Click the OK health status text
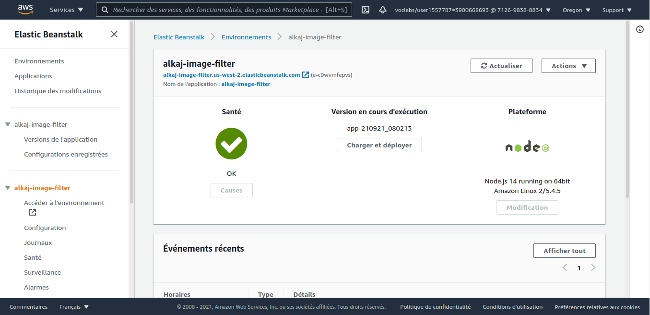This screenshot has width=650, height=315. 232,173
